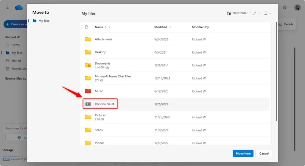
Task: Select the Attachments folder icon
Action: click(x=88, y=39)
